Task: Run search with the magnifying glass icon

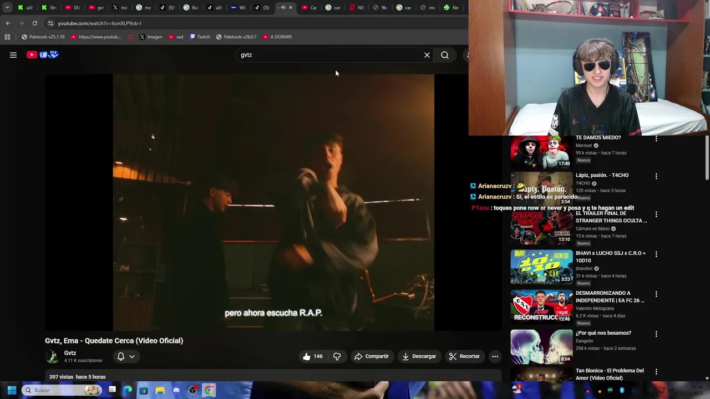Action: [445, 55]
